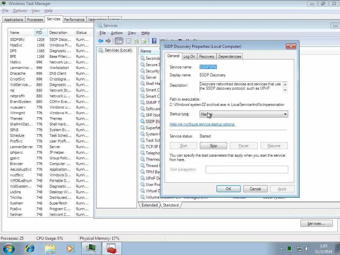Click the gear icon beside SSDP Di service
The image size is (340, 255).
tap(142, 121)
